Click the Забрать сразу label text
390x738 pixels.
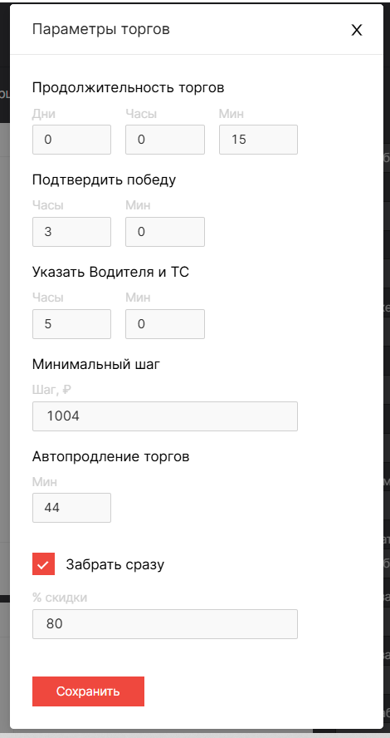pyautogui.click(x=115, y=564)
